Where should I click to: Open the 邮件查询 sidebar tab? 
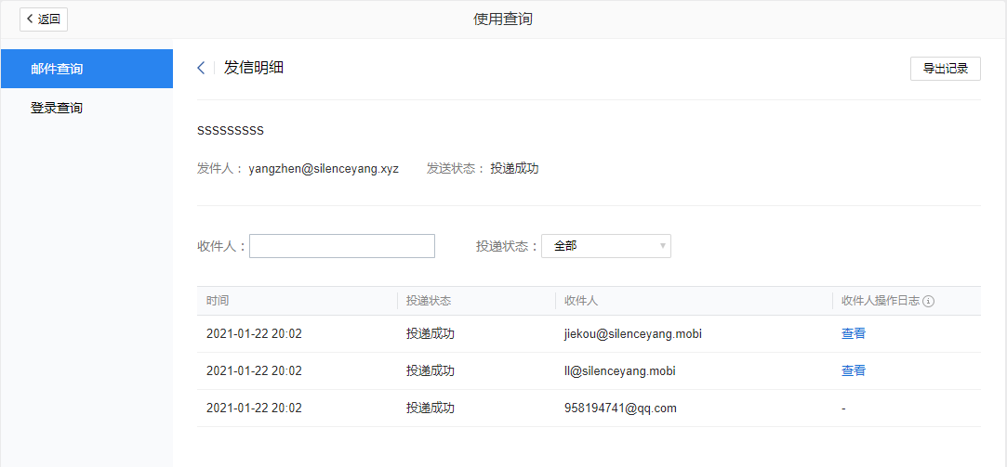coord(86,69)
